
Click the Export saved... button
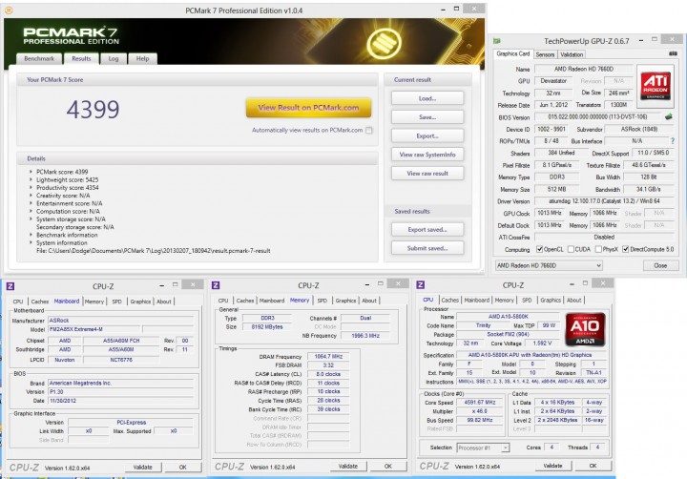coord(427,229)
